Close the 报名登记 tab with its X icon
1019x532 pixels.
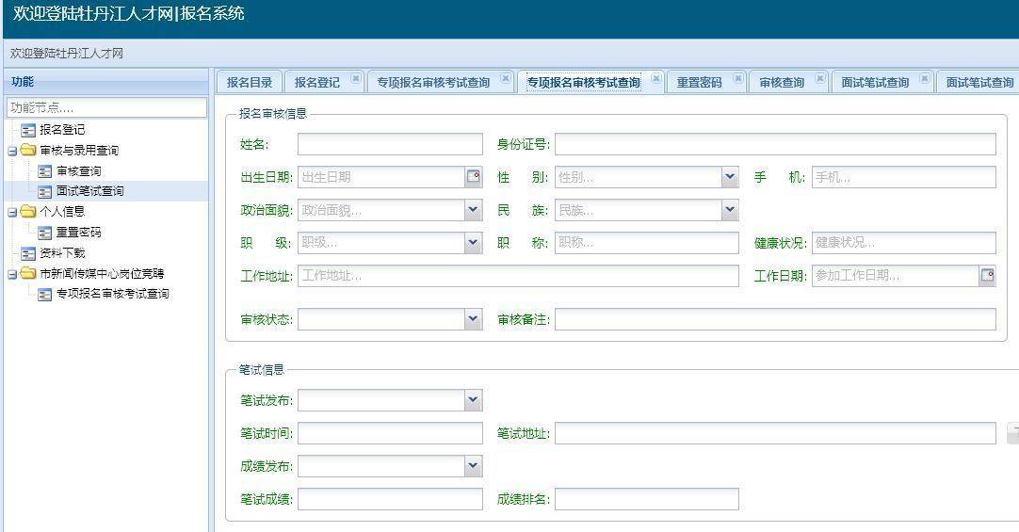(x=356, y=79)
